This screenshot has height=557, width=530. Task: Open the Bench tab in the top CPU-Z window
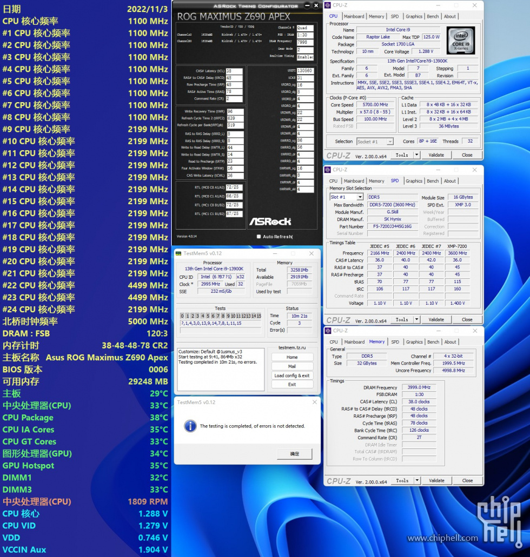(433, 16)
